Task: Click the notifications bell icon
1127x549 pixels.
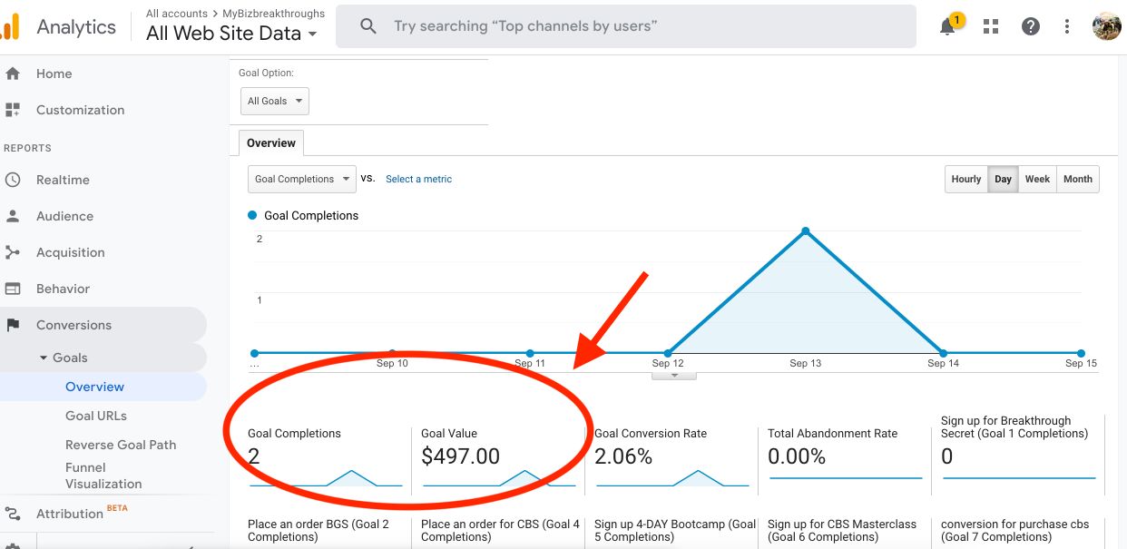Action: point(946,26)
